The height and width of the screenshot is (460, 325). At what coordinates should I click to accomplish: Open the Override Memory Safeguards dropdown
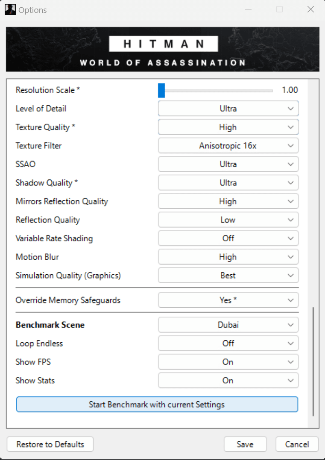click(228, 300)
